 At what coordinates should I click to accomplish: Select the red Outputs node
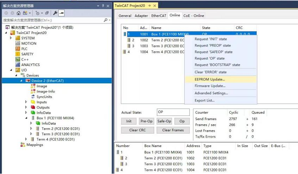click(43, 107)
